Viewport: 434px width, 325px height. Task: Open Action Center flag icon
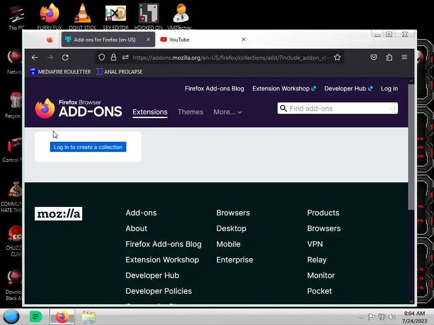pyautogui.click(x=371, y=317)
